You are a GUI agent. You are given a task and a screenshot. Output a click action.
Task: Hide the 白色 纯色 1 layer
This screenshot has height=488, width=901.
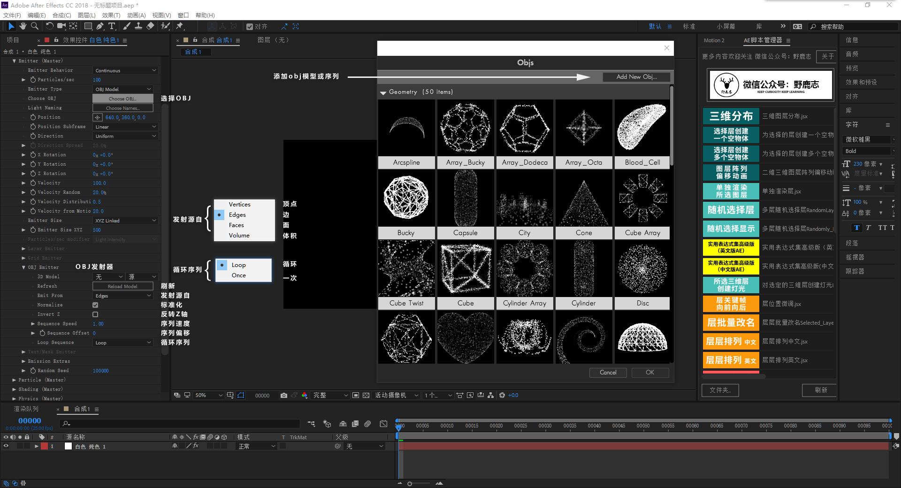click(x=6, y=446)
